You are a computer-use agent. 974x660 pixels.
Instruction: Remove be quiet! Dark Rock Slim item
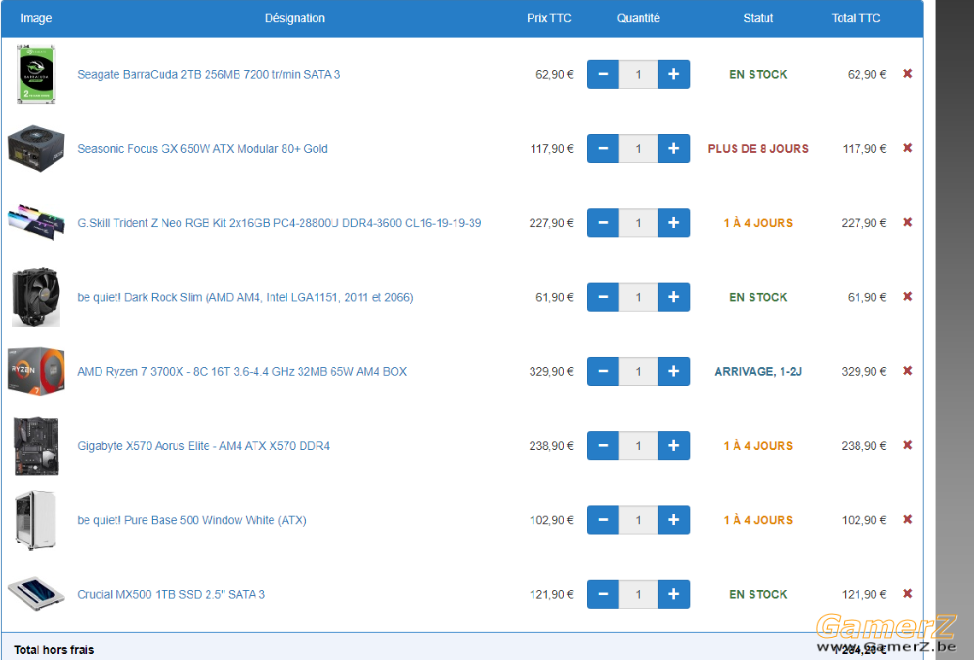click(x=907, y=297)
